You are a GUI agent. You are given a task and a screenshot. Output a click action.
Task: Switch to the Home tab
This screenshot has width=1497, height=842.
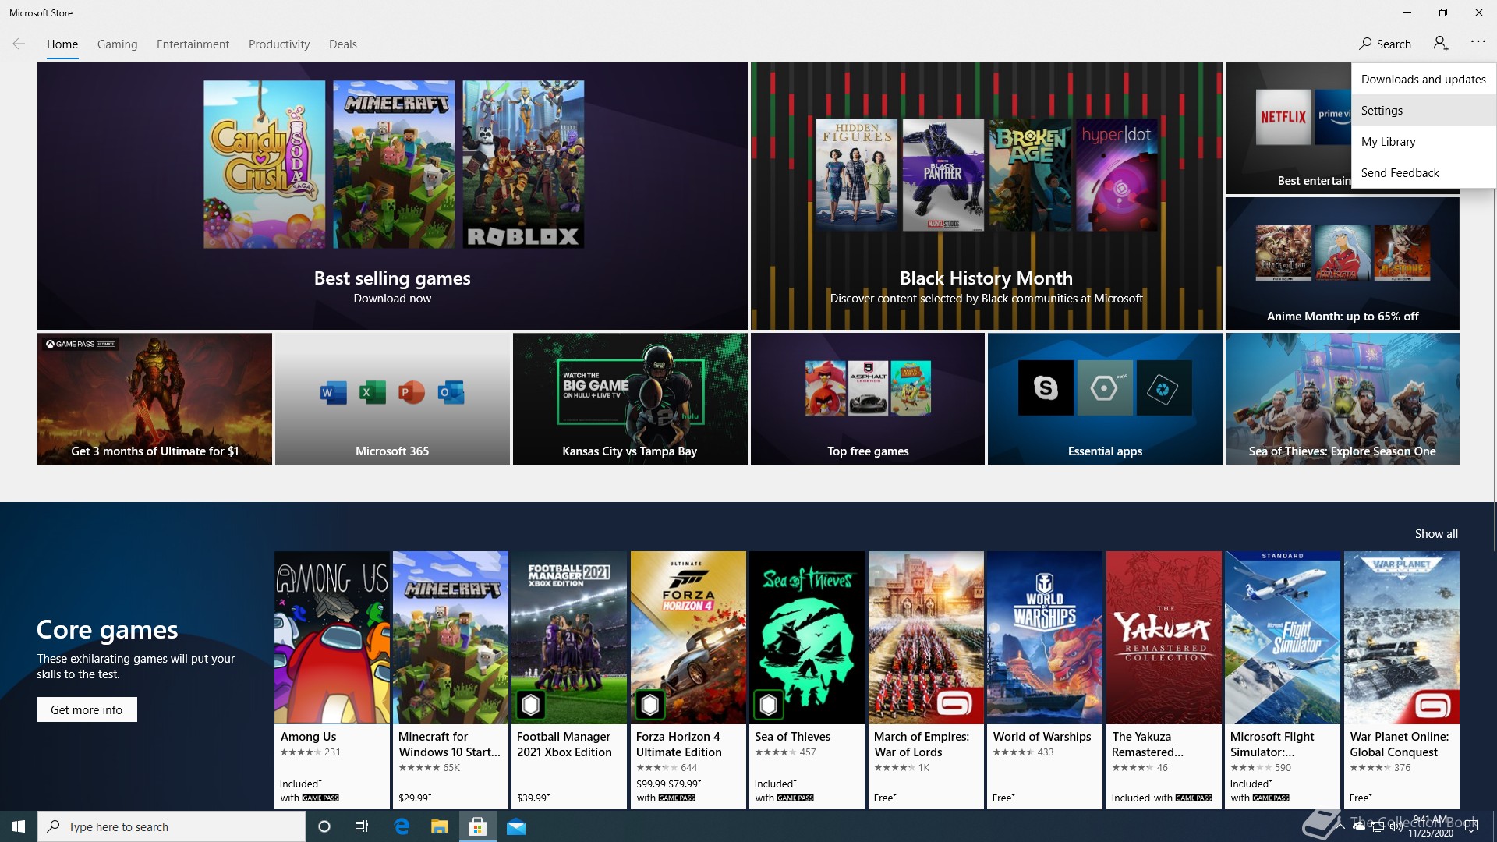(62, 44)
